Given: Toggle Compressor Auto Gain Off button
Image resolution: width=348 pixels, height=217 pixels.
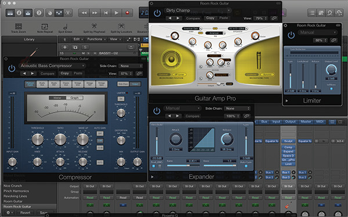Looking at the screenshot, I should 100,133.
